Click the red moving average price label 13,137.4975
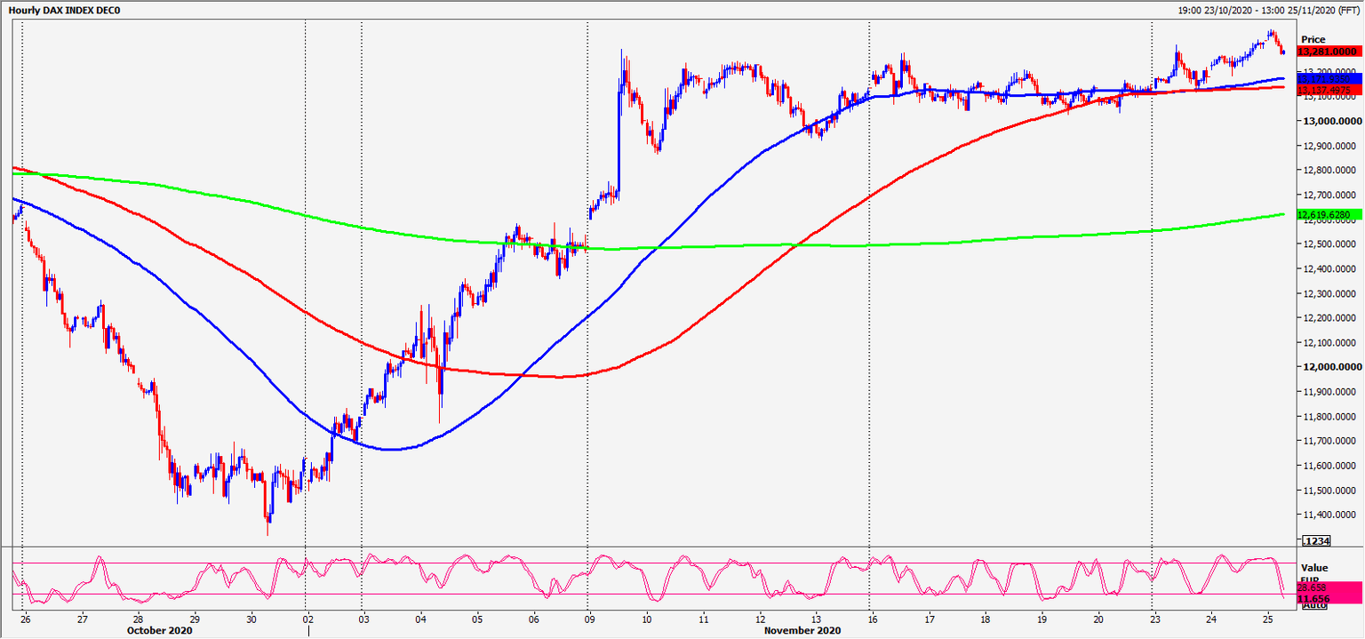The width and height of the screenshot is (1365, 639). 1327,90
